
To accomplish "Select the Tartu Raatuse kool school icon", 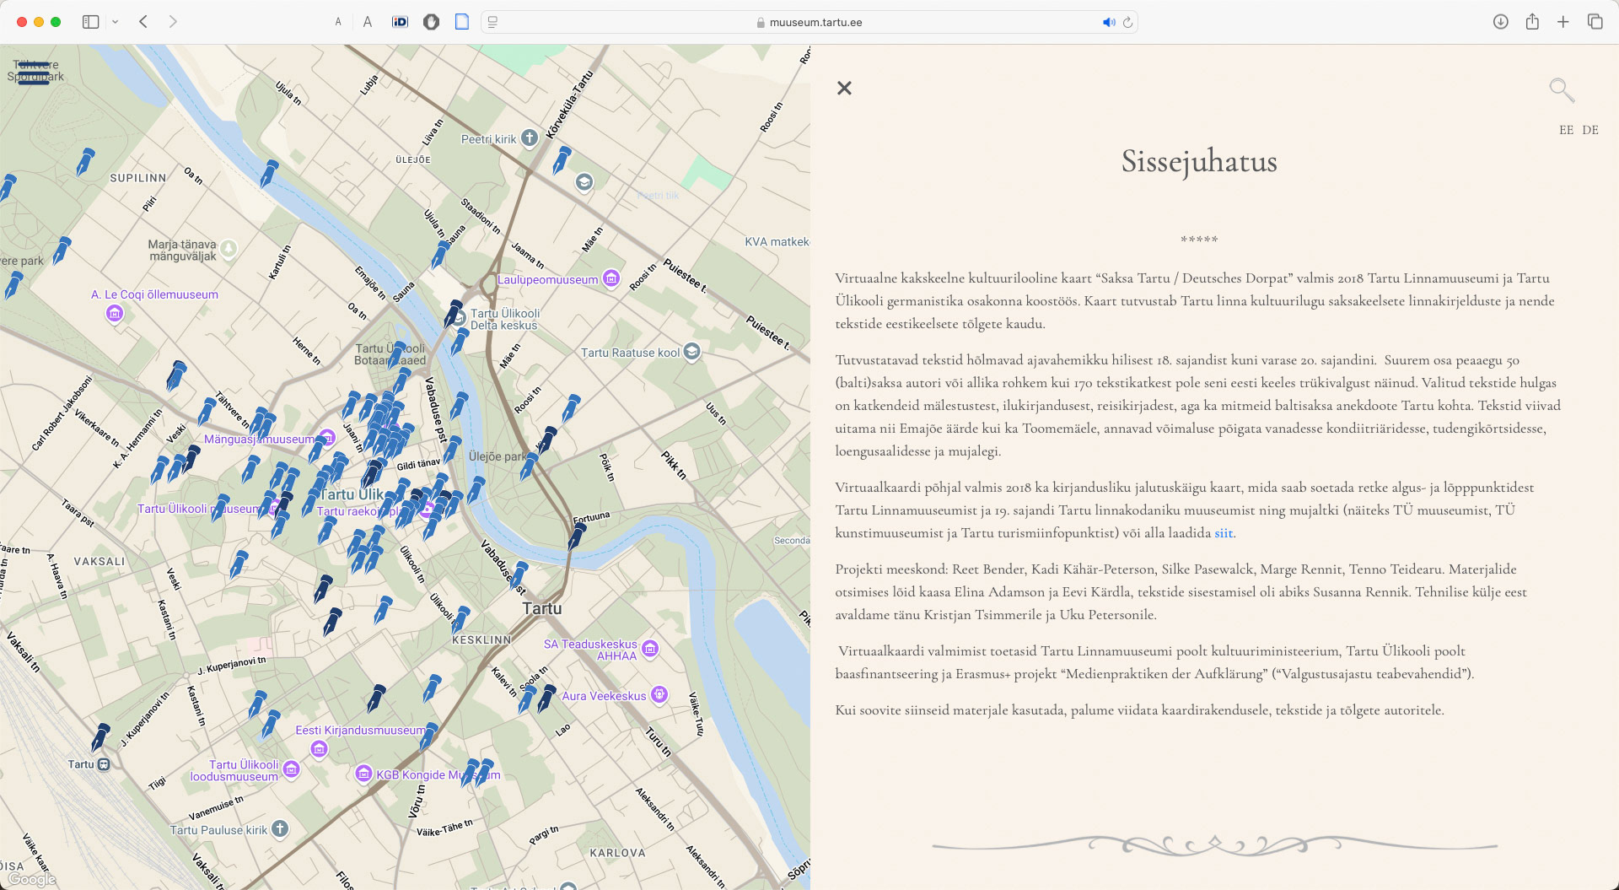I will pyautogui.click(x=691, y=352).
